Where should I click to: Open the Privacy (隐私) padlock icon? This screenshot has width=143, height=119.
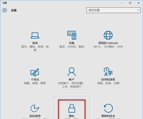coord(72,108)
